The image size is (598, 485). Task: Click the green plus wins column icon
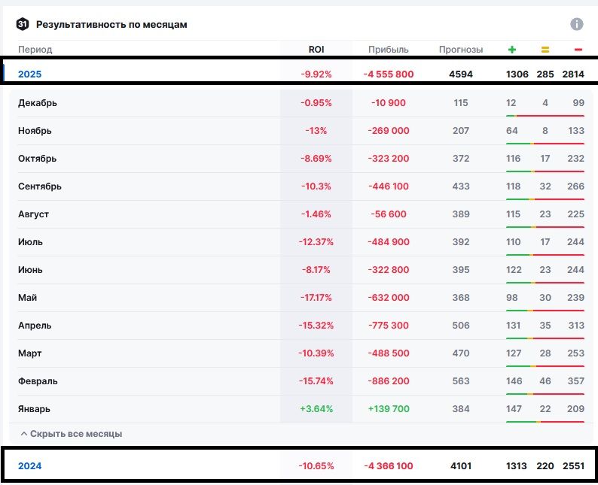(x=512, y=50)
